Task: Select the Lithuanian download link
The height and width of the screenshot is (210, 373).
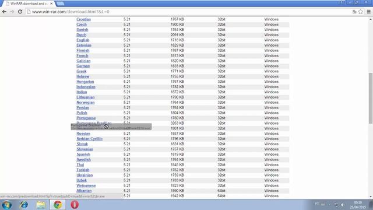Action: click(x=86, y=97)
